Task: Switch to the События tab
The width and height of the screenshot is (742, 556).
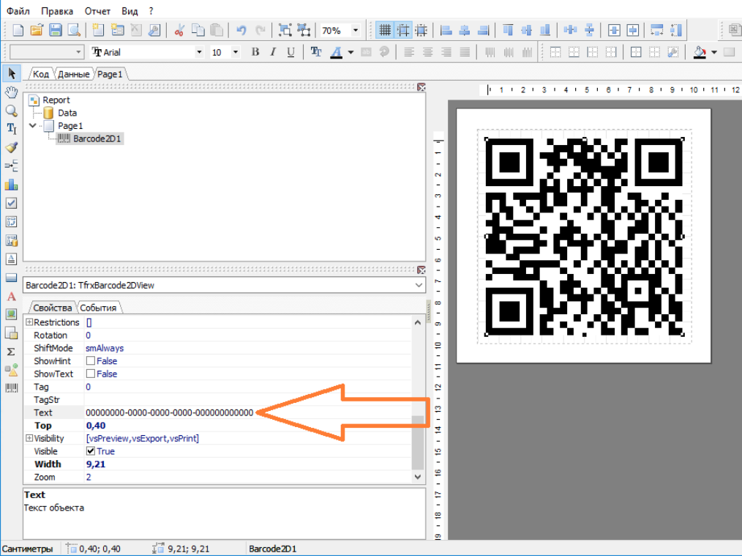Action: [x=98, y=308]
